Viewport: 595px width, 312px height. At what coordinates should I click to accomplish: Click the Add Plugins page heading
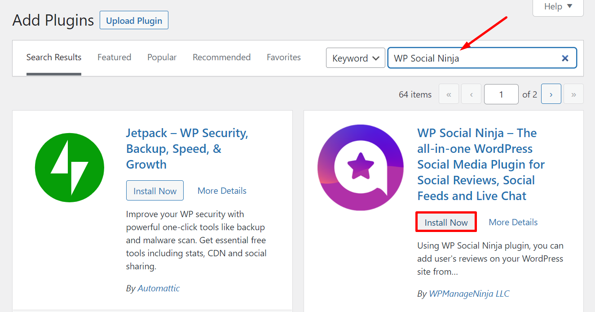pyautogui.click(x=53, y=20)
